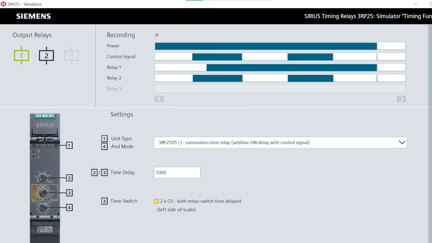Click the "And Mode" label
This screenshot has width=432, height=243.
[123, 146]
